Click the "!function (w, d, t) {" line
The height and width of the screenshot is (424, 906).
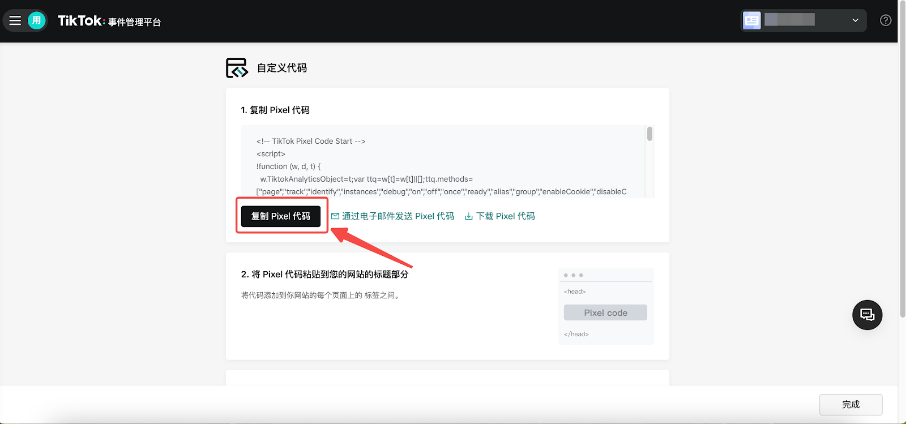click(x=288, y=166)
